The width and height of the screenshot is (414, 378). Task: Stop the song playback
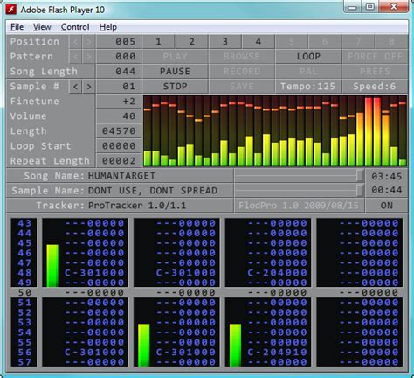tap(175, 87)
